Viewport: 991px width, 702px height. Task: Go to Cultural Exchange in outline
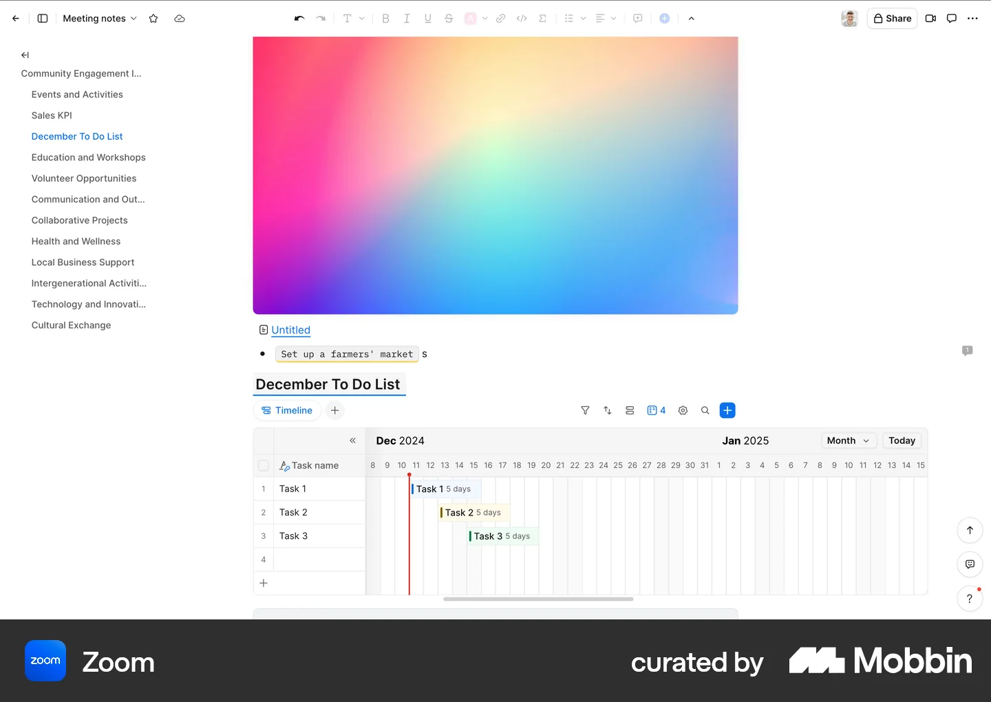coord(71,326)
